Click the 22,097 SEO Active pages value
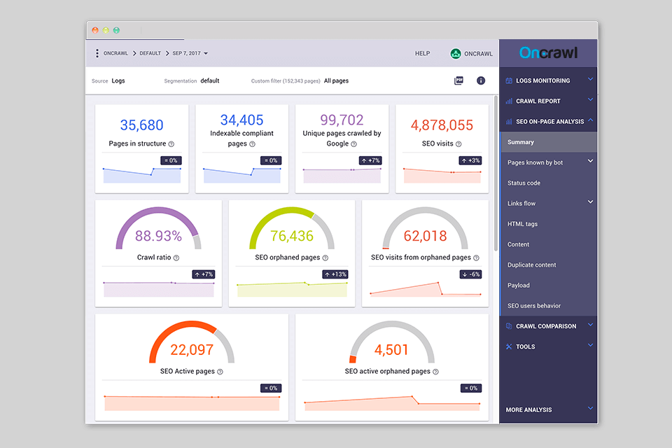 (x=192, y=350)
